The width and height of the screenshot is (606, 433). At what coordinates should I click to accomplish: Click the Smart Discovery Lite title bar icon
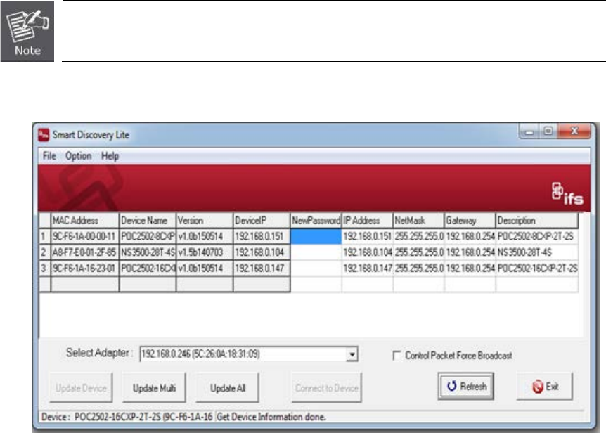coord(44,135)
